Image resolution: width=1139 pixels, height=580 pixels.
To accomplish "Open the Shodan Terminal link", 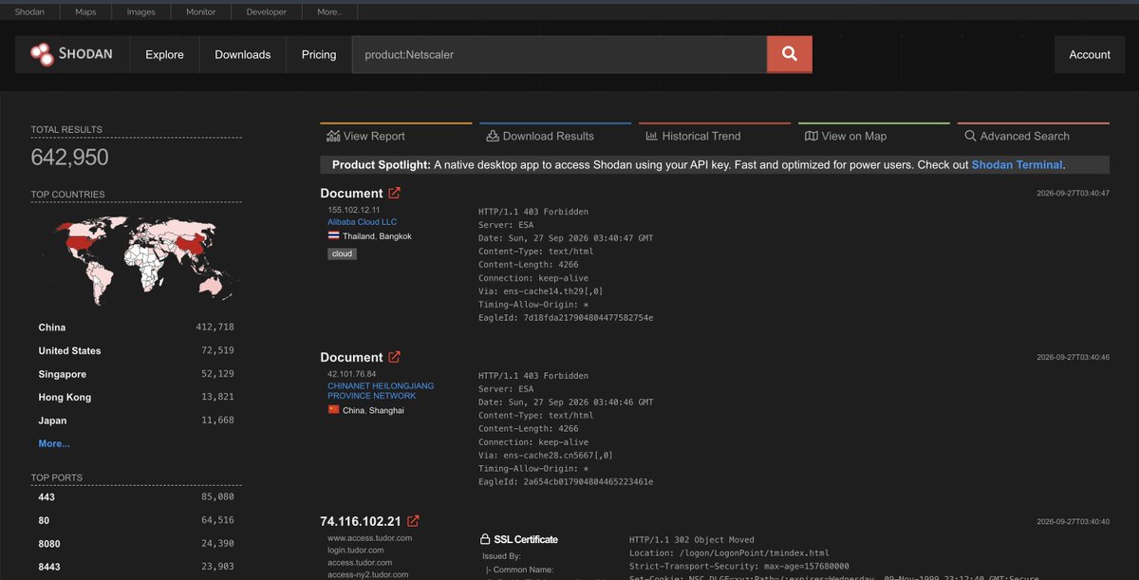I will click(x=1018, y=164).
